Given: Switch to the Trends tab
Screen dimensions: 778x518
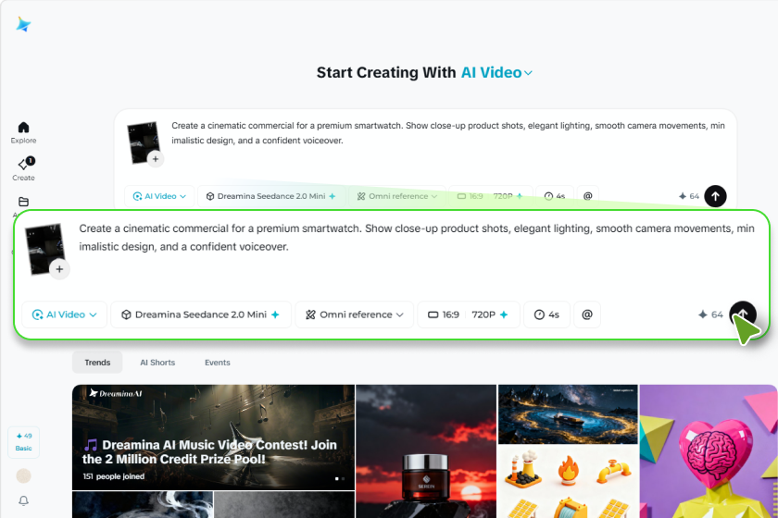Looking at the screenshot, I should point(97,363).
